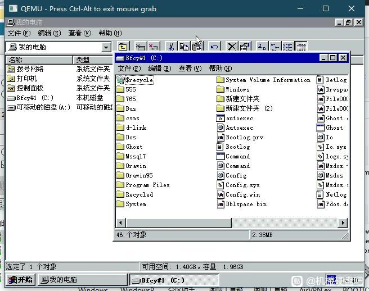Click the 开始 Start button
The width and height of the screenshot is (369, 291).
[x=20, y=280]
